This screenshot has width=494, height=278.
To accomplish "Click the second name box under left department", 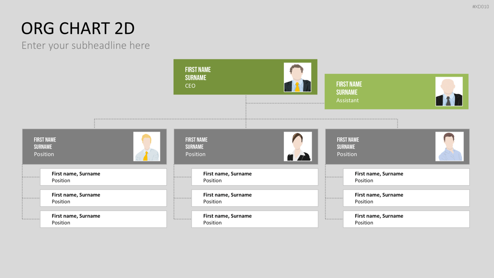I will 103,198.
